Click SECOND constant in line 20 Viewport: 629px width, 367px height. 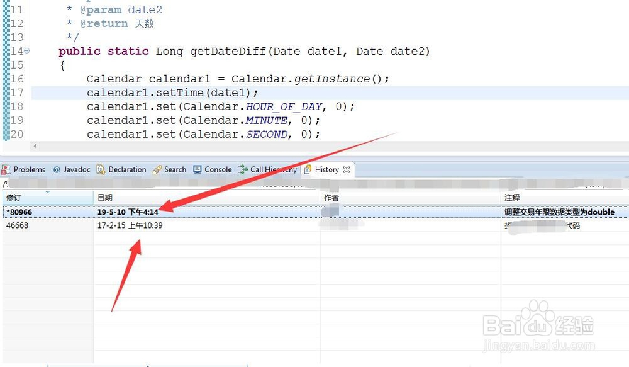point(266,135)
